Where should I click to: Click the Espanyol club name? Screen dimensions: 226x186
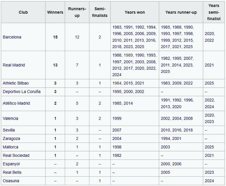pyautogui.click(x=11, y=164)
